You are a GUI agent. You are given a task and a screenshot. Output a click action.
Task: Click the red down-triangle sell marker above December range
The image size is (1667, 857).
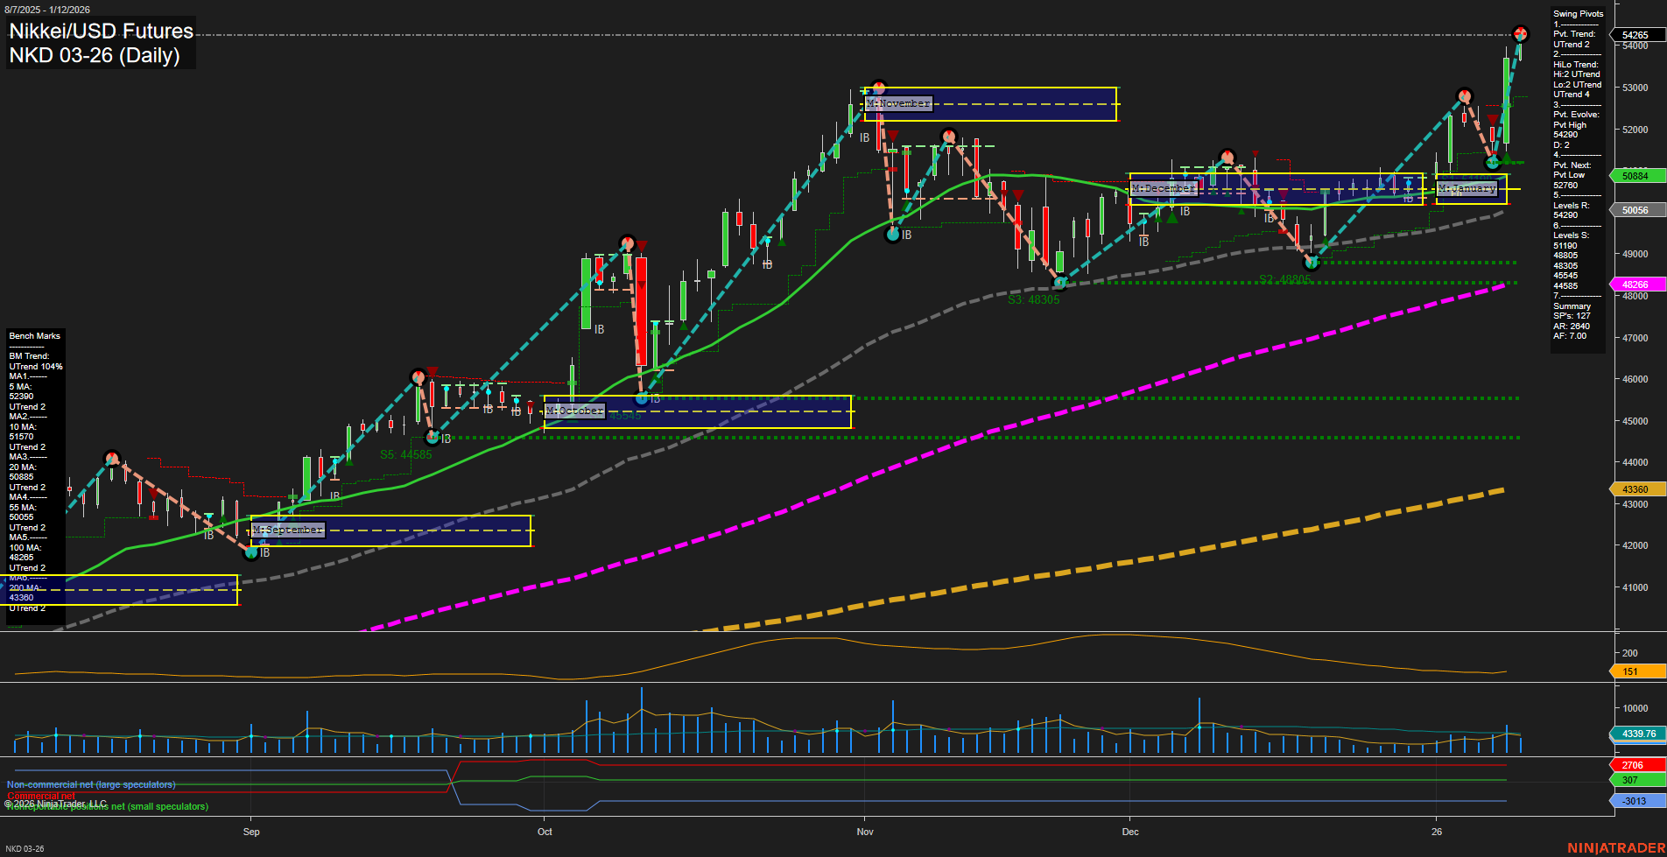point(1256,153)
